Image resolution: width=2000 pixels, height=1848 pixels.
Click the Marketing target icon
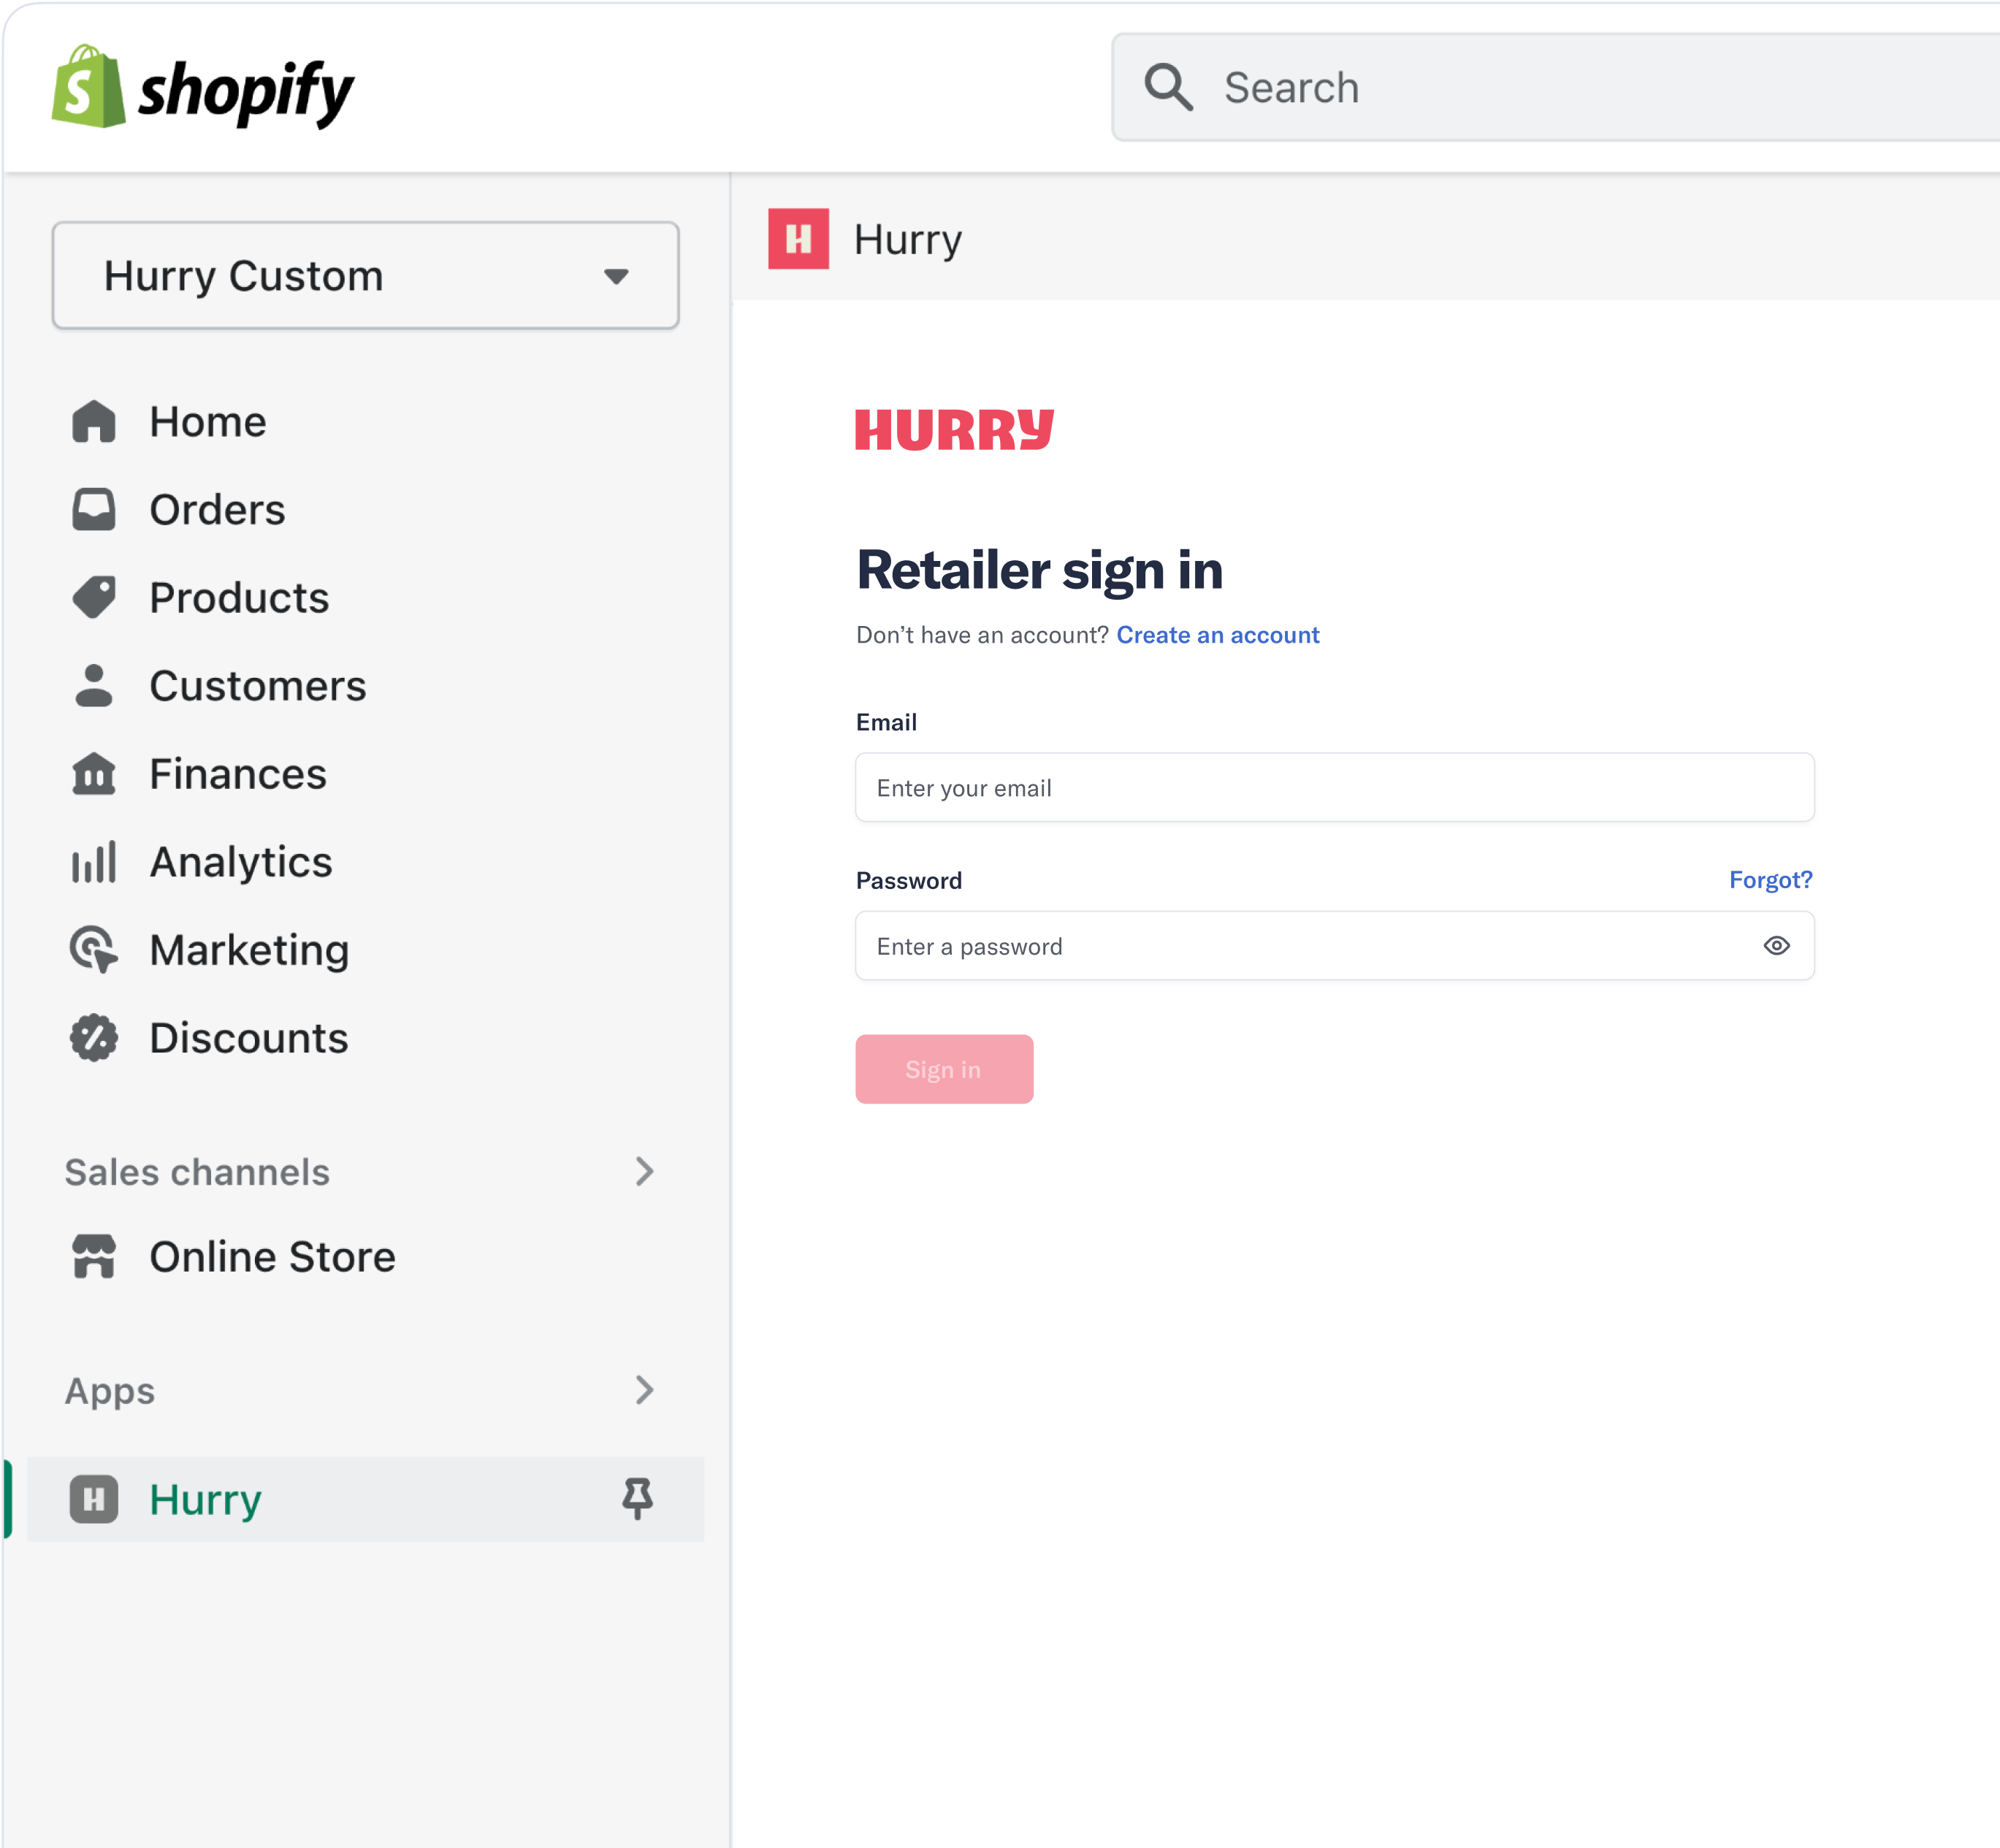click(94, 949)
